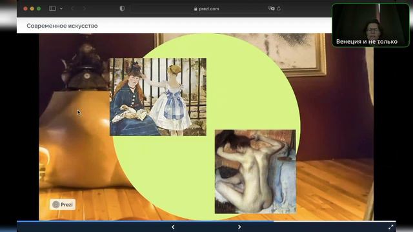This screenshot has height=232, width=413.
Task: Click the red close window button
Action: [x=25, y=8]
